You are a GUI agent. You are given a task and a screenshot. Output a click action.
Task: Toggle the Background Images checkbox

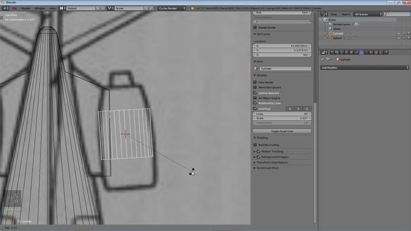[258, 157]
